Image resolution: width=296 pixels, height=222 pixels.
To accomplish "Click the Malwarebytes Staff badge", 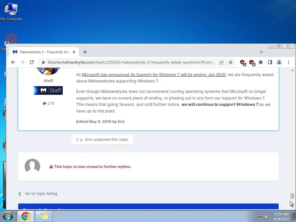I will coord(48,90).
